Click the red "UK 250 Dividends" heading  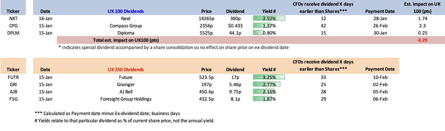pos(125,70)
